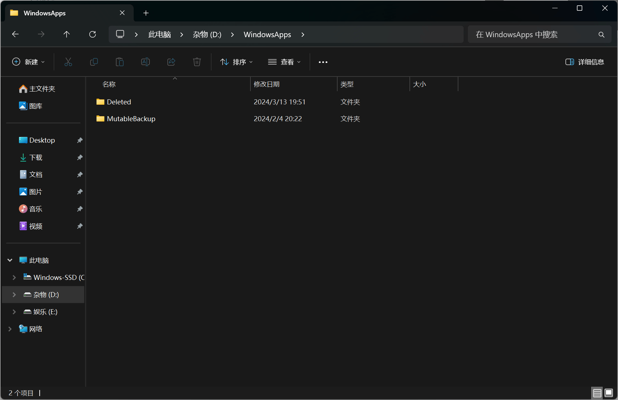Open 主文件夹 in the sidebar
The image size is (618, 400).
[37, 89]
